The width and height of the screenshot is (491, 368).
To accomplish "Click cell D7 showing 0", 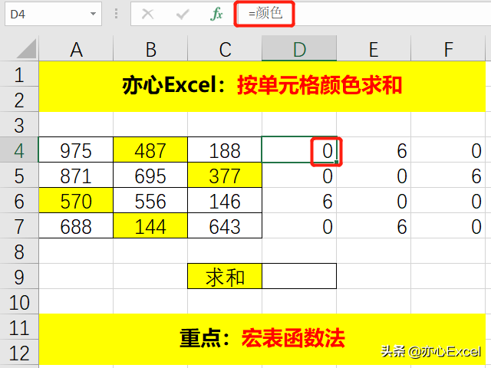I will pyautogui.click(x=299, y=225).
